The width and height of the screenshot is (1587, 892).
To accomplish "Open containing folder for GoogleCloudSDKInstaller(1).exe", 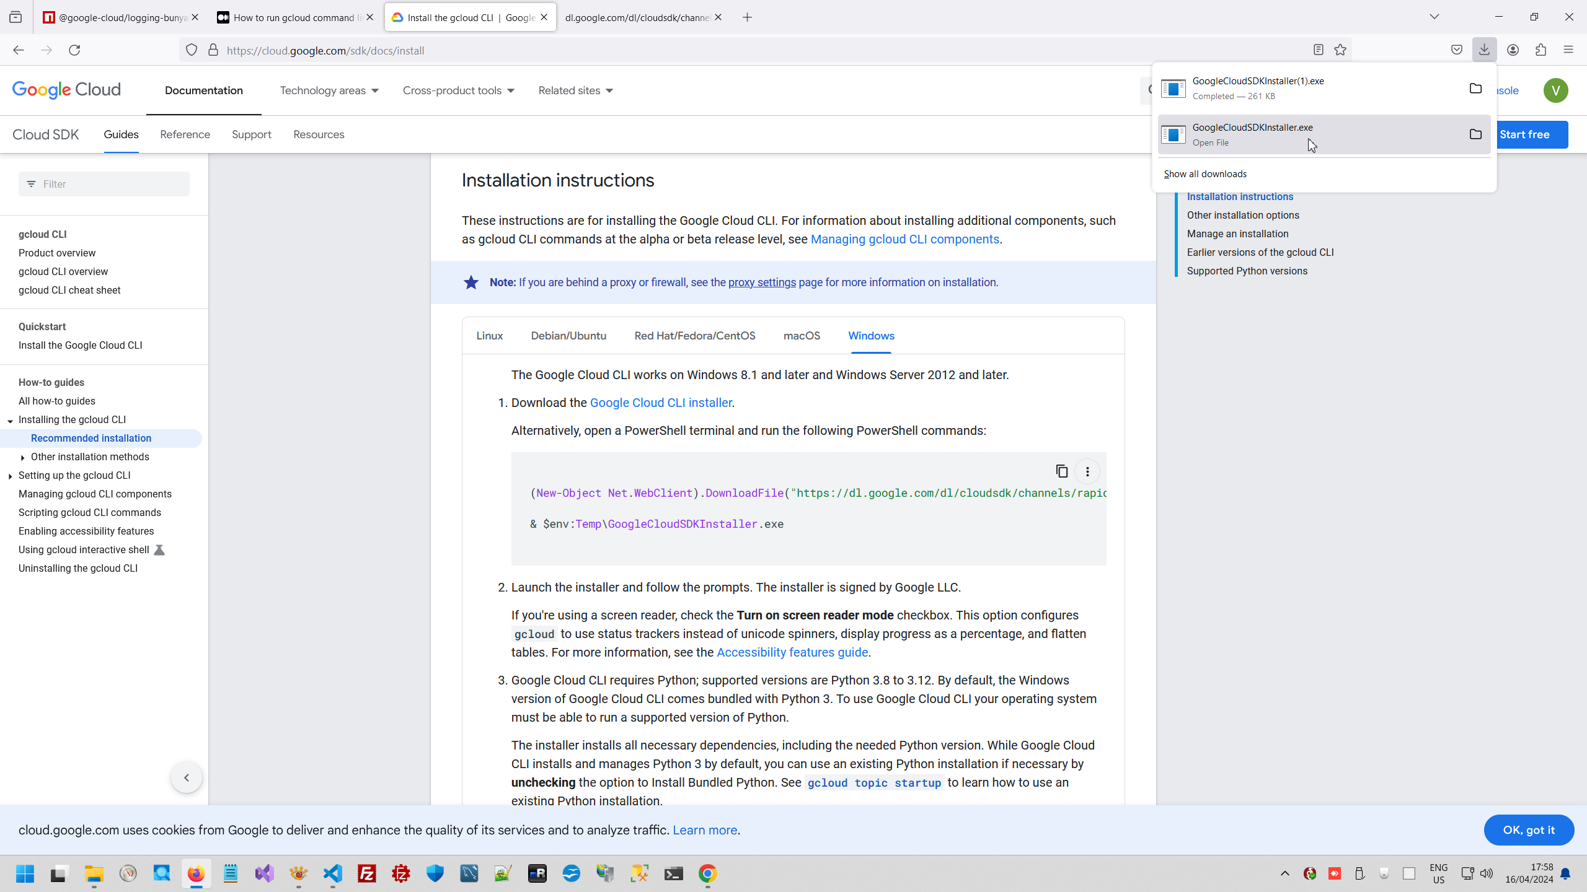I will [x=1475, y=88].
